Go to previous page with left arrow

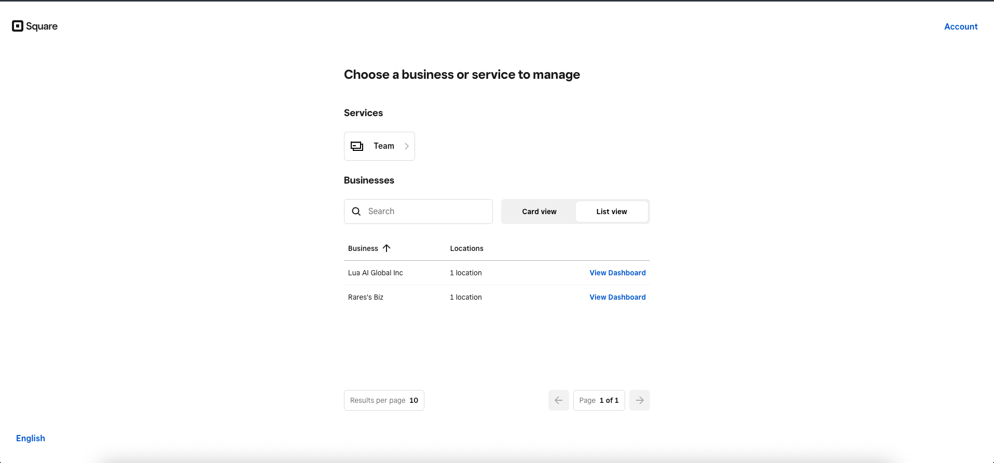click(559, 400)
